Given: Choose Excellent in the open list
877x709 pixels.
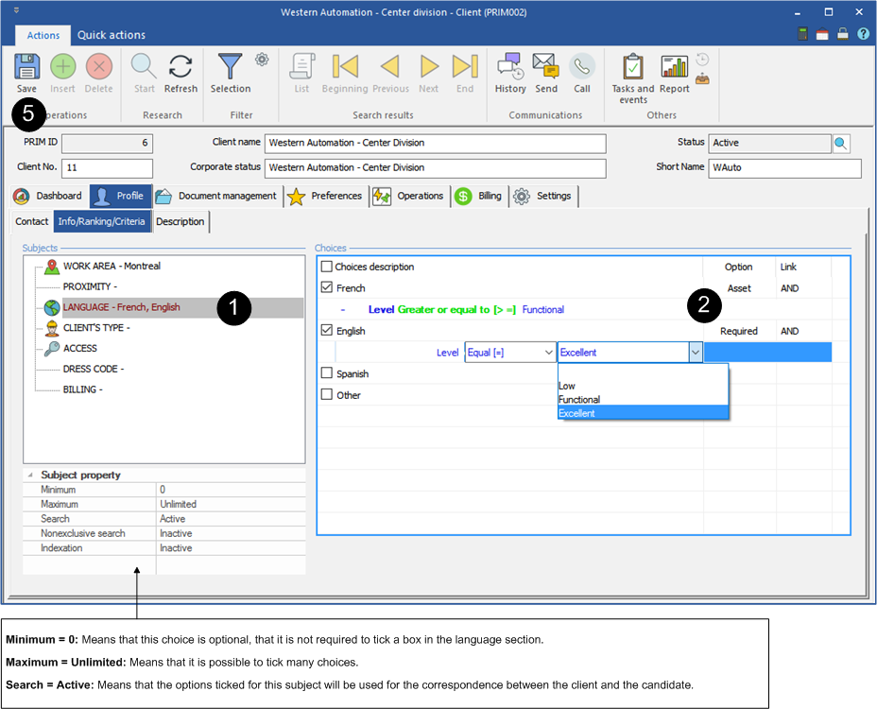Looking at the screenshot, I should (643, 413).
